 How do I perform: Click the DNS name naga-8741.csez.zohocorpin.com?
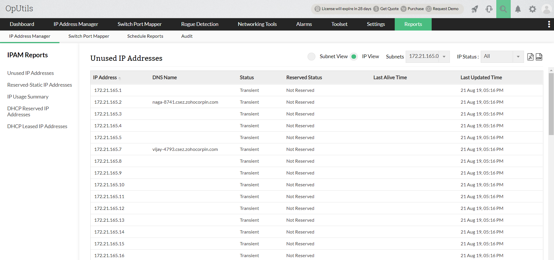(x=185, y=102)
